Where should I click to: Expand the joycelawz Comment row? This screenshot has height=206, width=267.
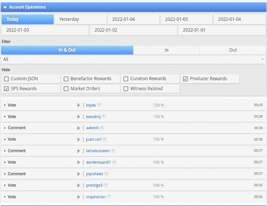coord(5,174)
